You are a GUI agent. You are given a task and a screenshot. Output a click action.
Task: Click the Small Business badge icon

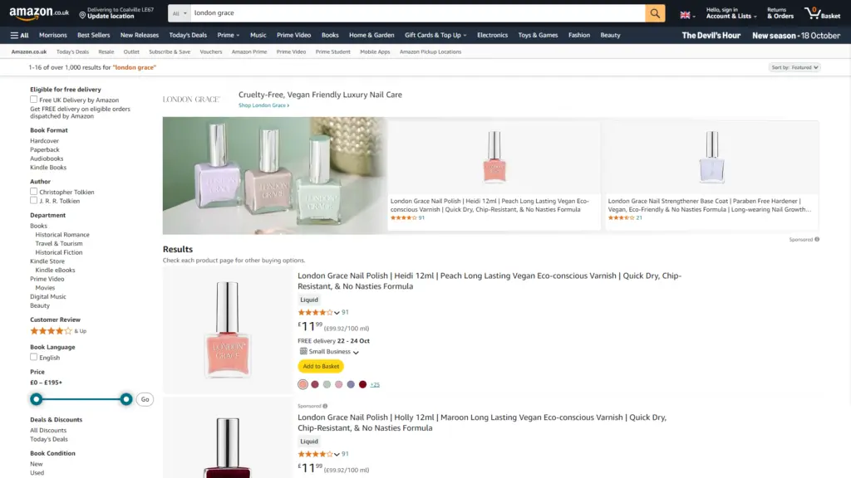[x=303, y=351]
